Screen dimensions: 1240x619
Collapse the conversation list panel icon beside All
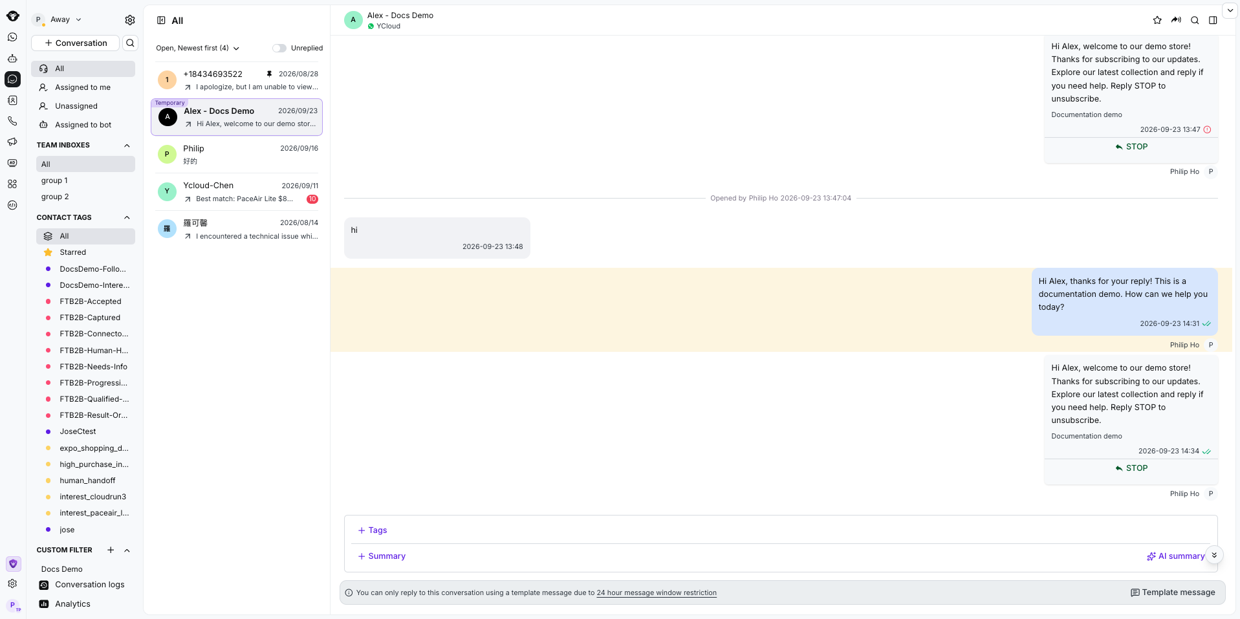click(161, 21)
